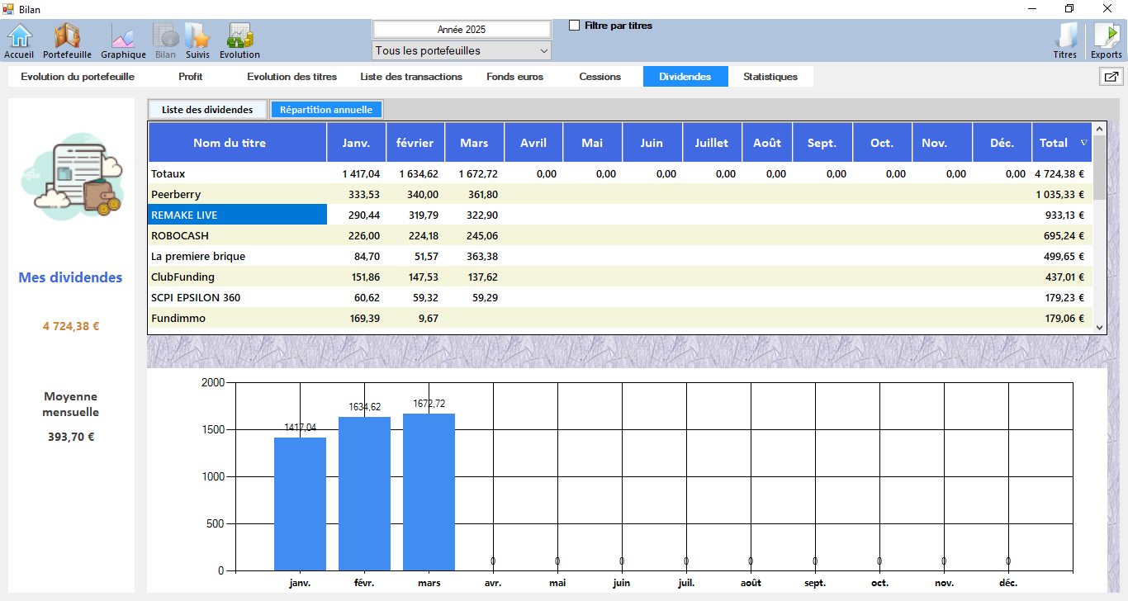Click the Déc. column header

pos(1002,143)
